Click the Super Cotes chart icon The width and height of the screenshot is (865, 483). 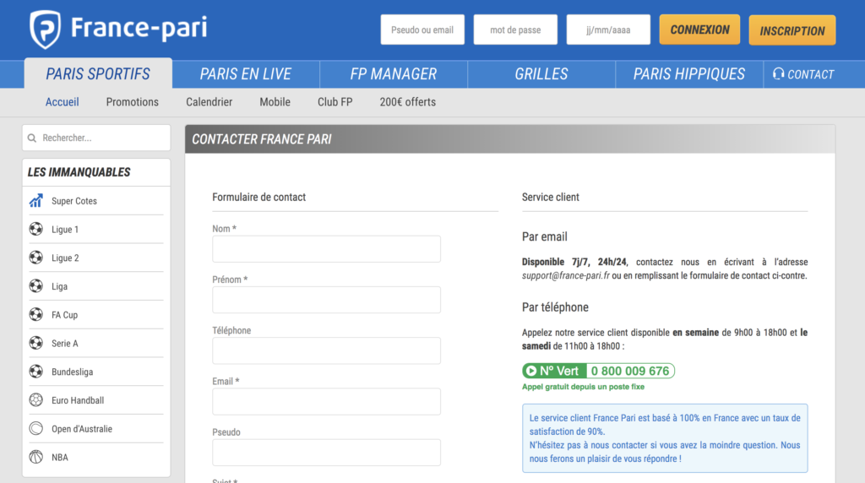pyautogui.click(x=35, y=201)
